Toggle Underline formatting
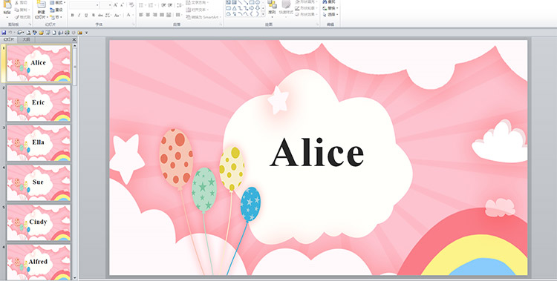 tap(86, 15)
